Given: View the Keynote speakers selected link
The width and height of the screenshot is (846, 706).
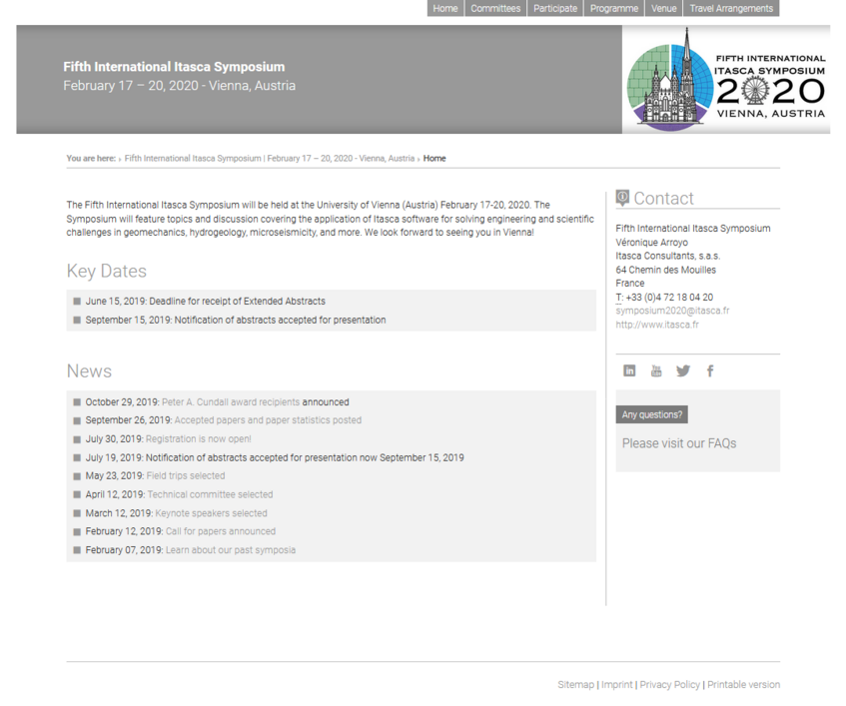Looking at the screenshot, I should pos(211,513).
